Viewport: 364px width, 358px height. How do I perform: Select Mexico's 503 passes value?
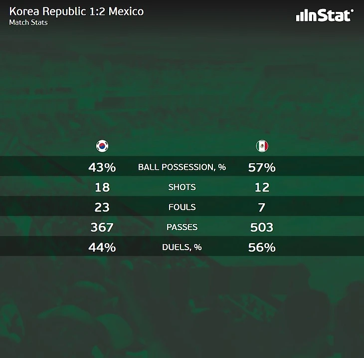[x=262, y=227]
